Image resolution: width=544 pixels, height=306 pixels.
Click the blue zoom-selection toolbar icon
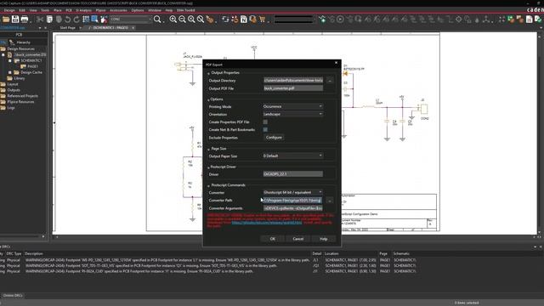point(94,19)
